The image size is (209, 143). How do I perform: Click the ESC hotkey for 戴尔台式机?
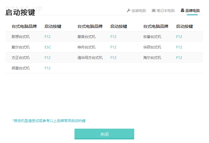[x=48, y=47]
